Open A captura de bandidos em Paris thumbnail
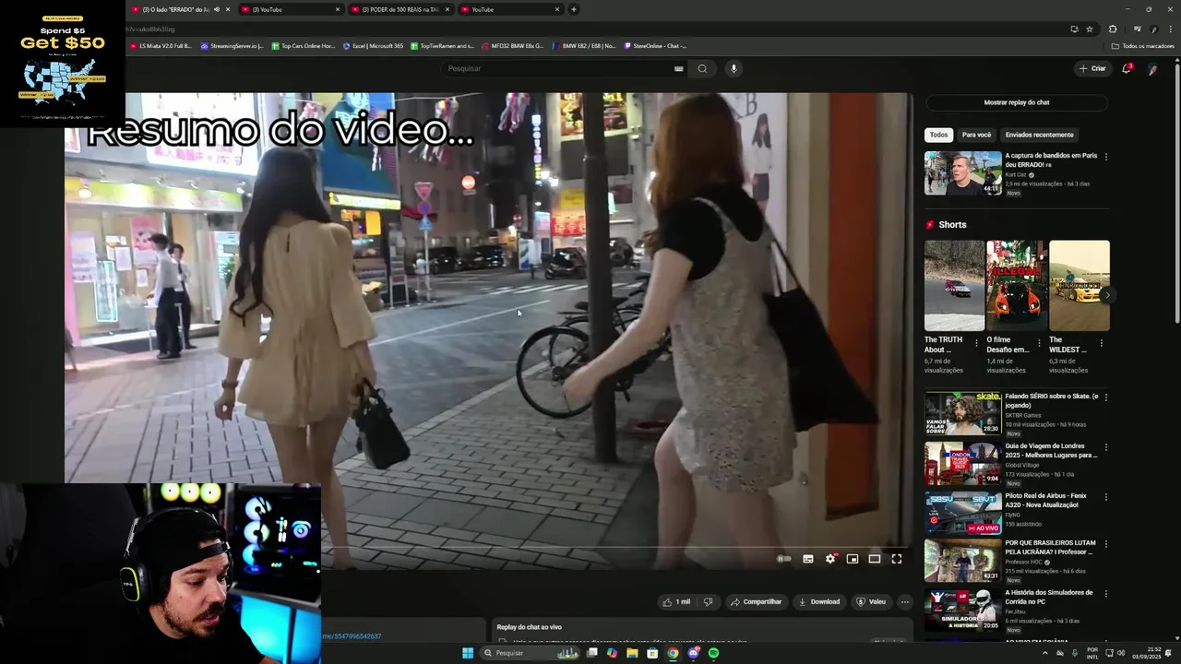Image resolution: width=1181 pixels, height=664 pixels. tap(962, 173)
